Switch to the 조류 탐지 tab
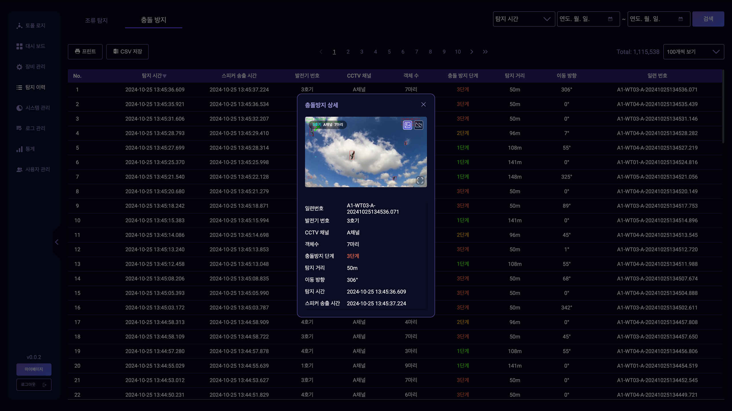Image resolution: width=732 pixels, height=411 pixels. click(96, 20)
